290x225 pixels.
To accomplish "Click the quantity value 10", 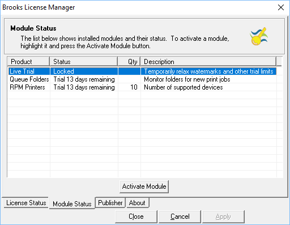I will point(134,87).
